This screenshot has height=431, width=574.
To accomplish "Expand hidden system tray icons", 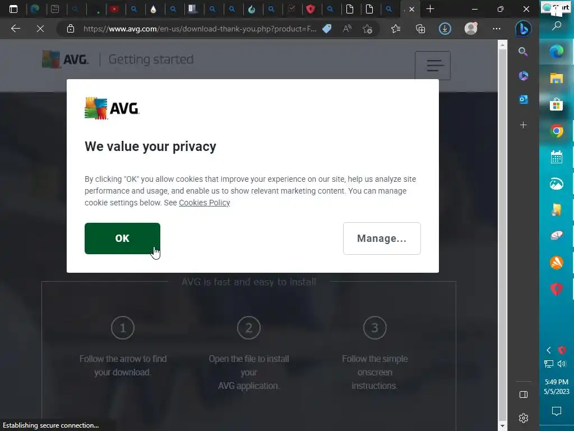I will pyautogui.click(x=548, y=350).
